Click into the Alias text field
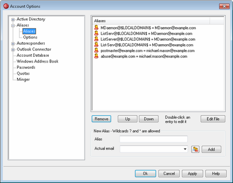 154,139
